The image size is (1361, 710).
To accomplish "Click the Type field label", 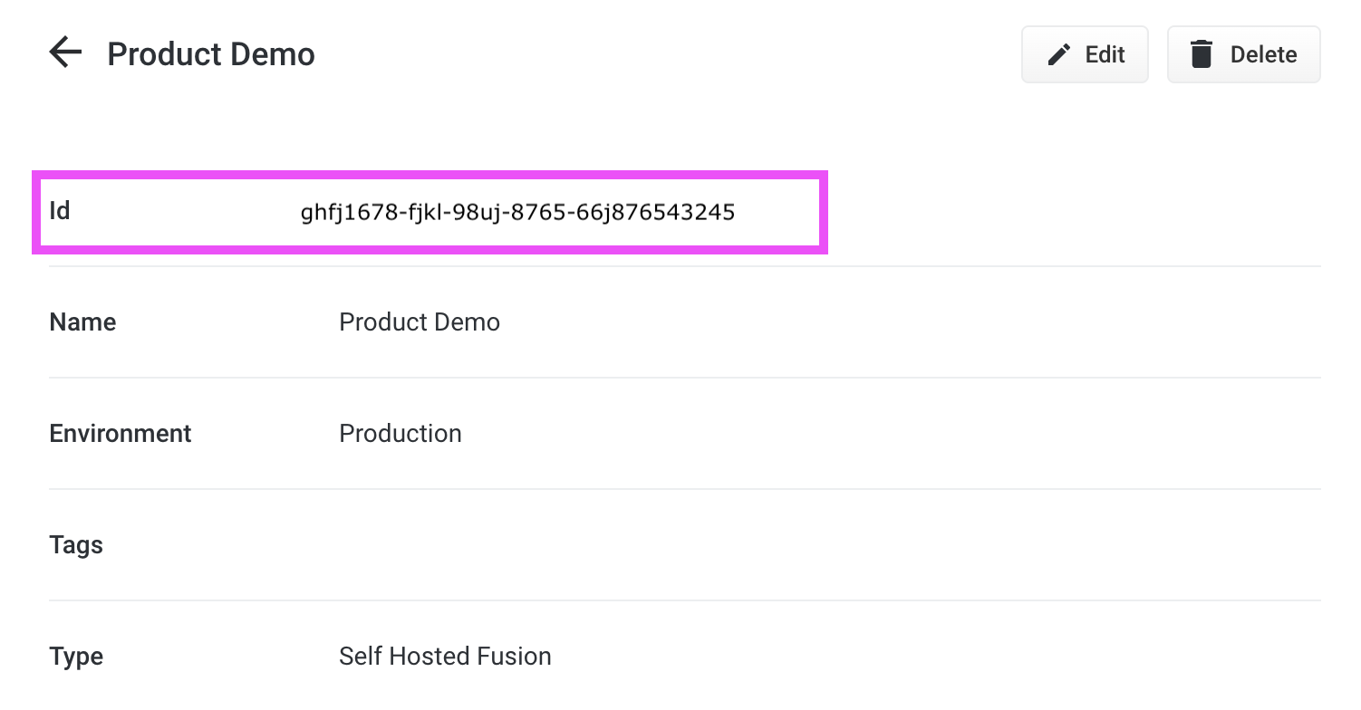I will (x=76, y=657).
